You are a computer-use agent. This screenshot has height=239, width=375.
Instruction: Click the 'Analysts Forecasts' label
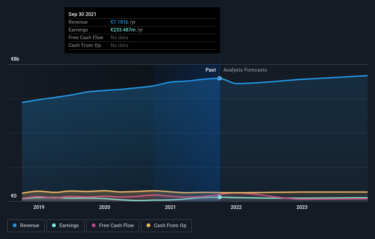pos(245,70)
